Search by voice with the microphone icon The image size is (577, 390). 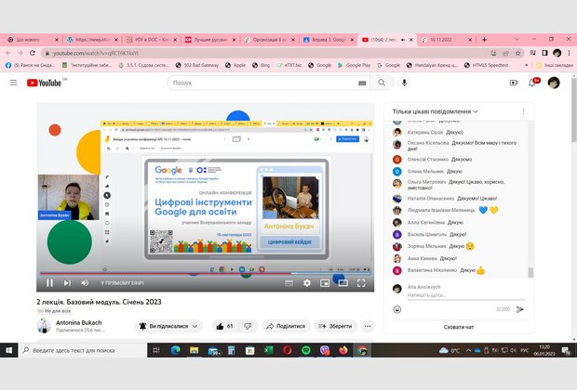tap(379, 83)
